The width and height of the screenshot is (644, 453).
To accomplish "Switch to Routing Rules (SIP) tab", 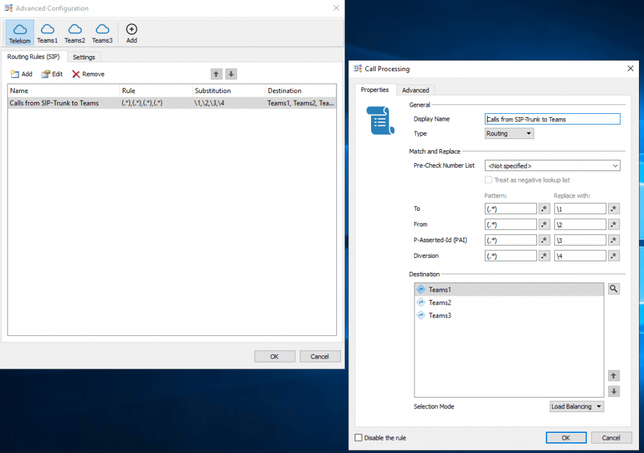I will [x=34, y=57].
